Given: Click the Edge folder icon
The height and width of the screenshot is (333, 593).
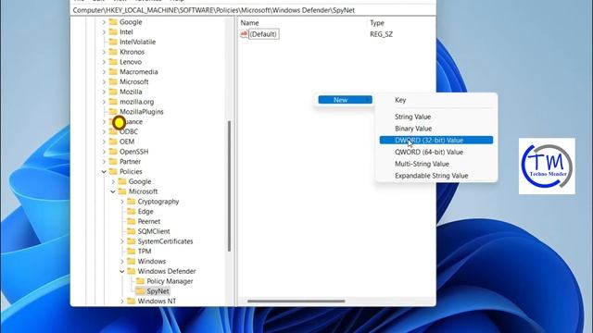Looking at the screenshot, I should pyautogui.click(x=132, y=212).
